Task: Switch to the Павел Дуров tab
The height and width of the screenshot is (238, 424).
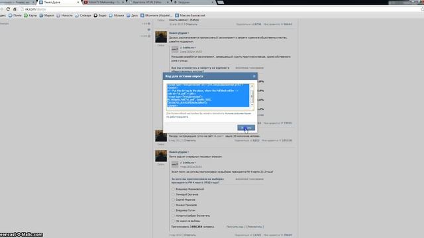Action: coord(58,2)
